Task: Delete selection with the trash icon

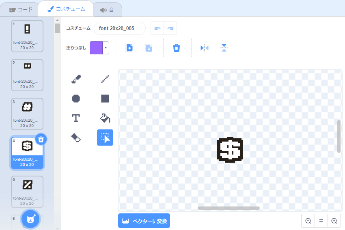Action: [177, 48]
